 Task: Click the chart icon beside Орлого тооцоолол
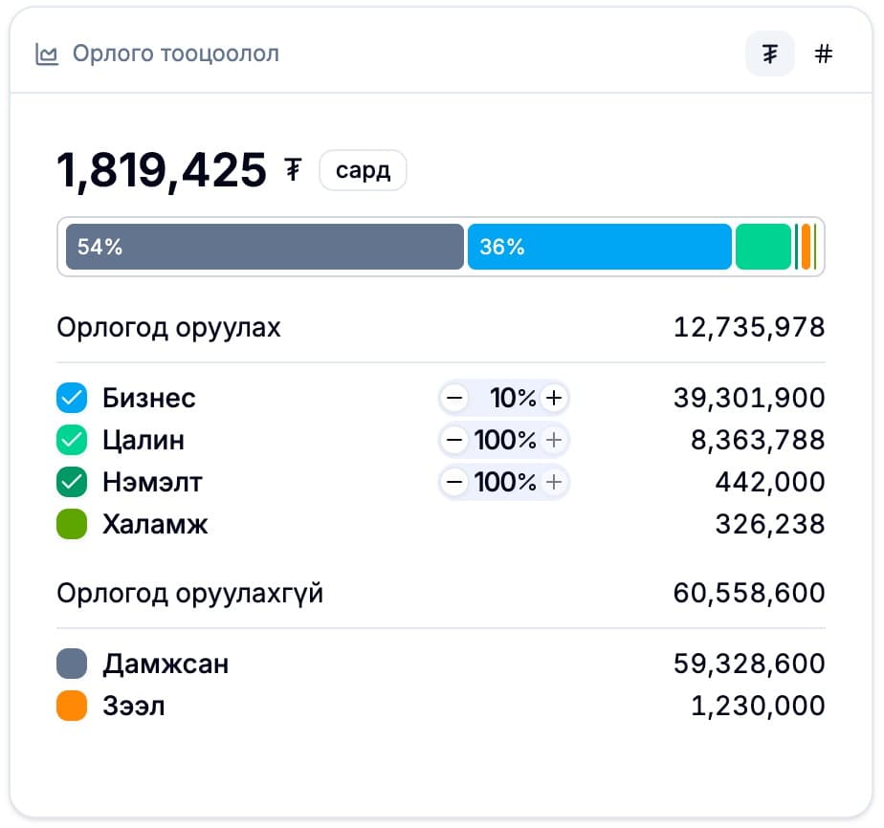(x=46, y=54)
